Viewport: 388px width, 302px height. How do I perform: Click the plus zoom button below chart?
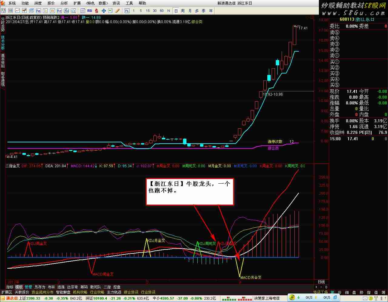click(x=316, y=287)
